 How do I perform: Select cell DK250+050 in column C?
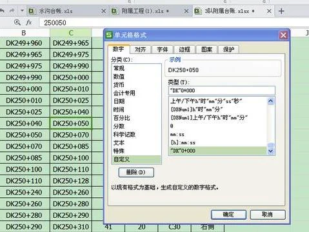point(71,123)
